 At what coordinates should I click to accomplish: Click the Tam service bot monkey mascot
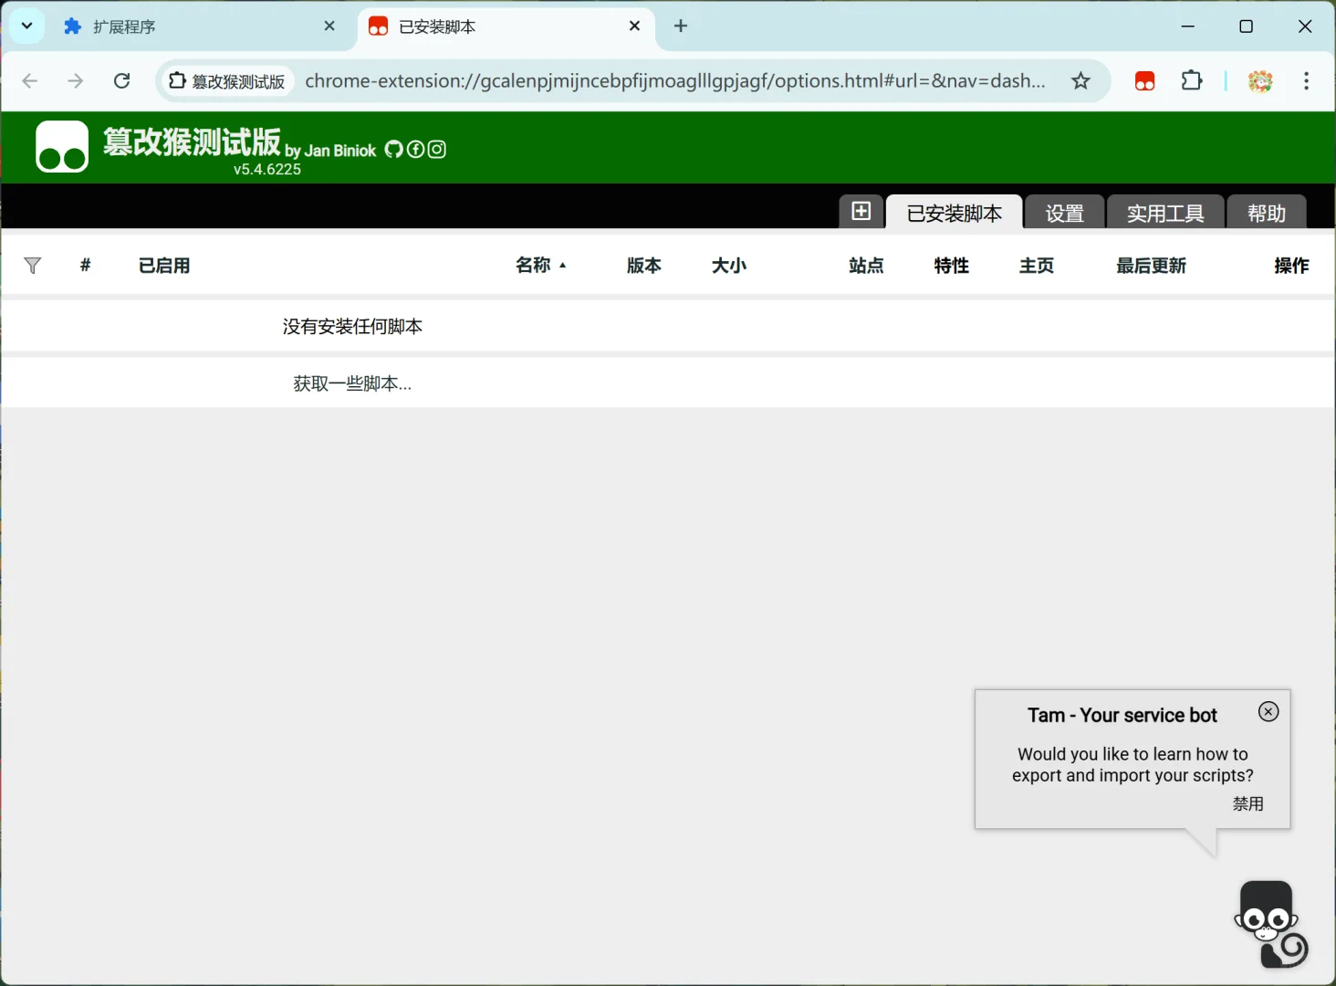1268,922
